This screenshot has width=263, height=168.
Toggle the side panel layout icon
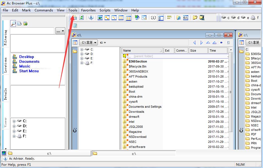click(161, 18)
